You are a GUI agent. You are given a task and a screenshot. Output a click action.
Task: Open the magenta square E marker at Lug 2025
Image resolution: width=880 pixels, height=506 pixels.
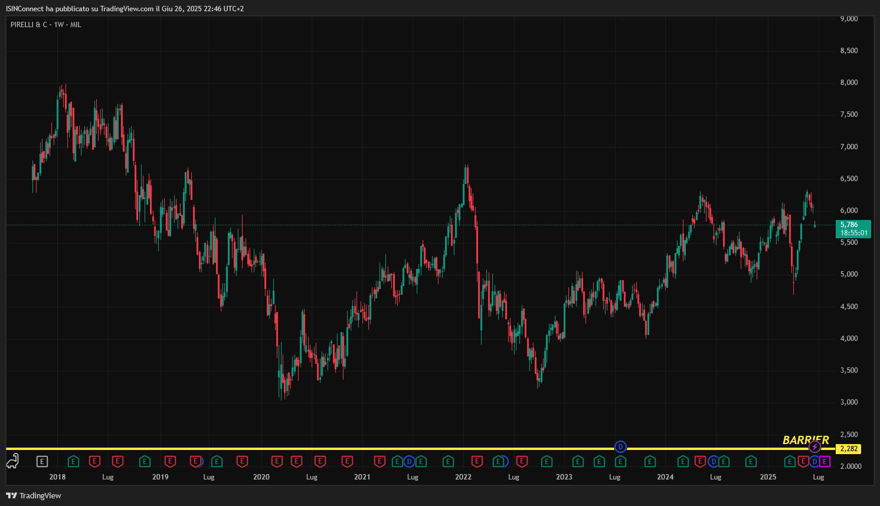(x=825, y=461)
